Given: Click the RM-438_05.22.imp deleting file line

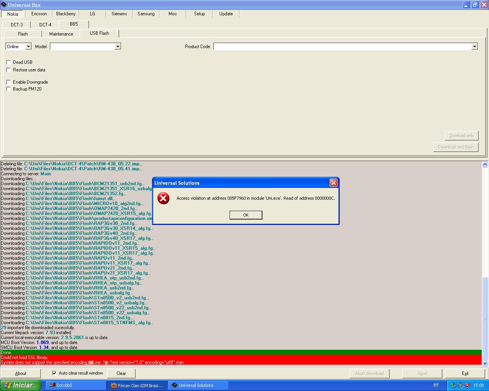Looking at the screenshot, I should (71, 164).
